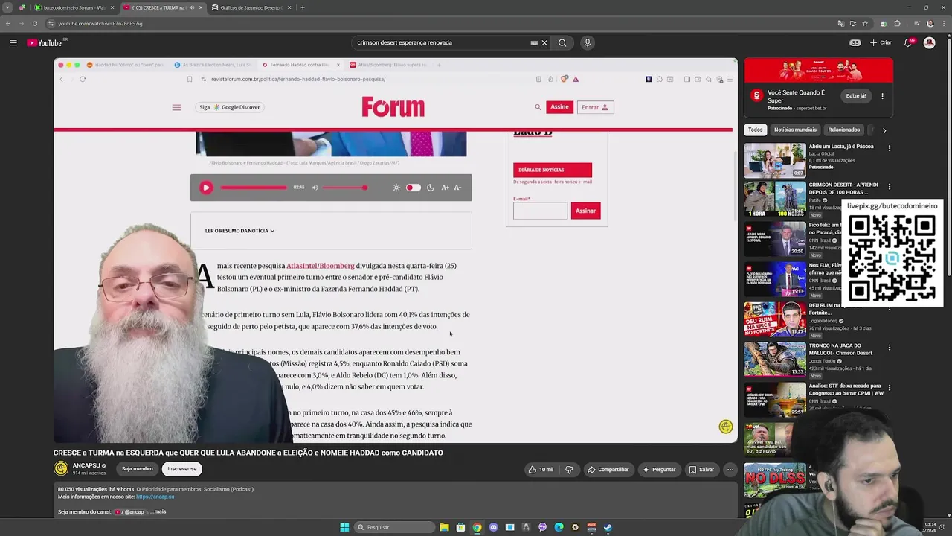Select the Notícias mundiais filter chip

click(x=795, y=130)
